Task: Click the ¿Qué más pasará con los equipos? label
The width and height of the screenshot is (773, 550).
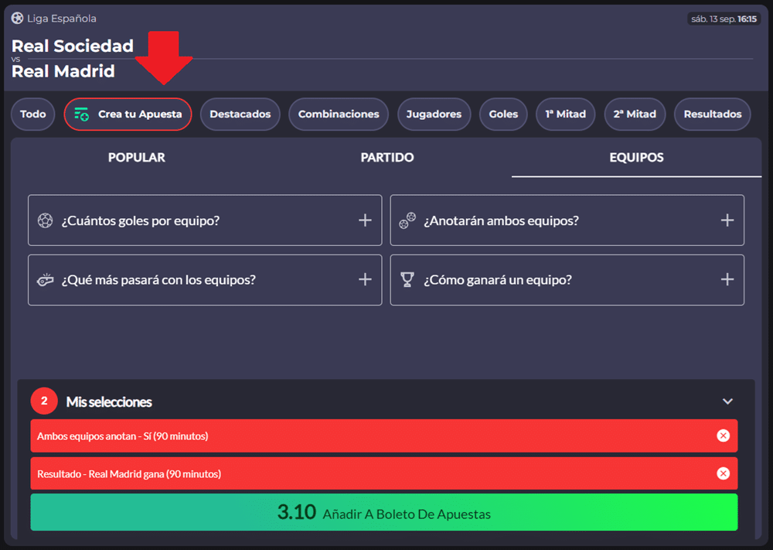Action: (x=158, y=280)
